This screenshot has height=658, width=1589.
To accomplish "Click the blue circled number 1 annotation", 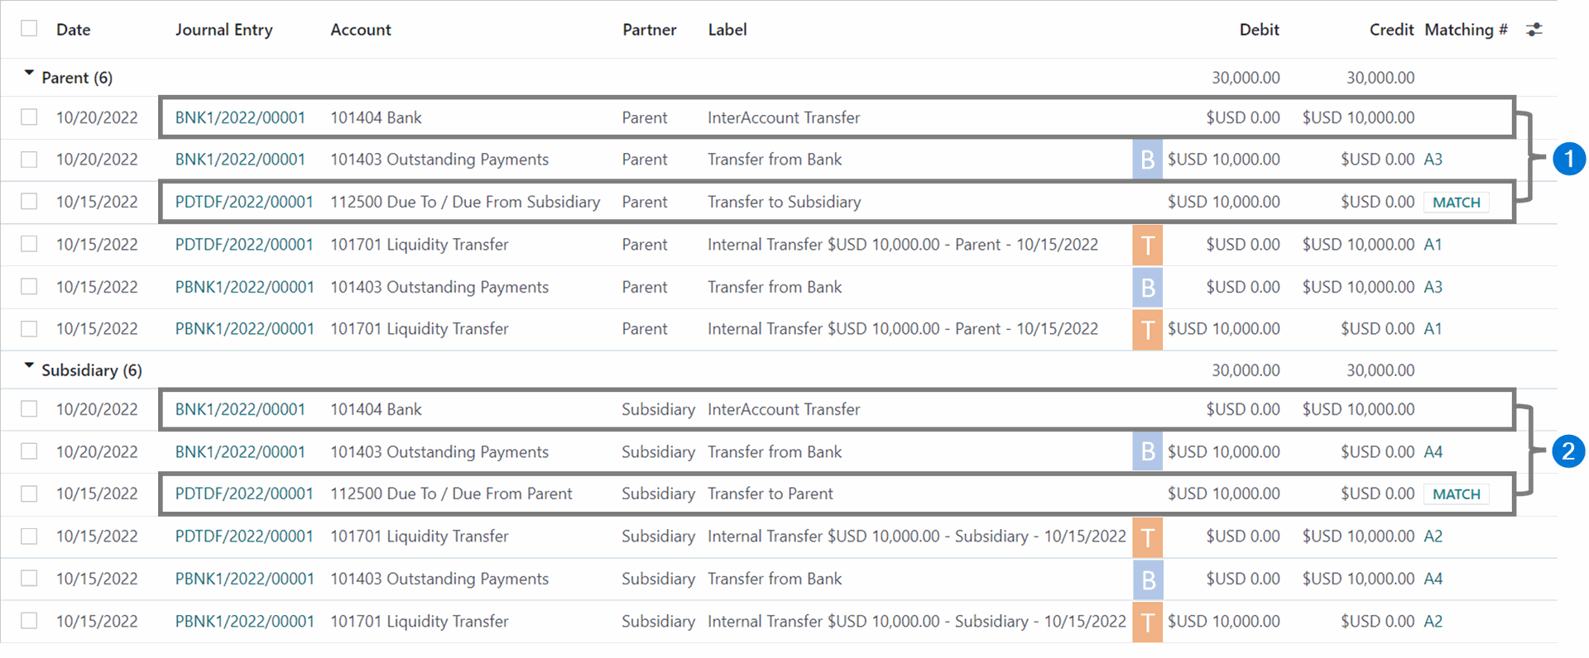I will (x=1568, y=159).
